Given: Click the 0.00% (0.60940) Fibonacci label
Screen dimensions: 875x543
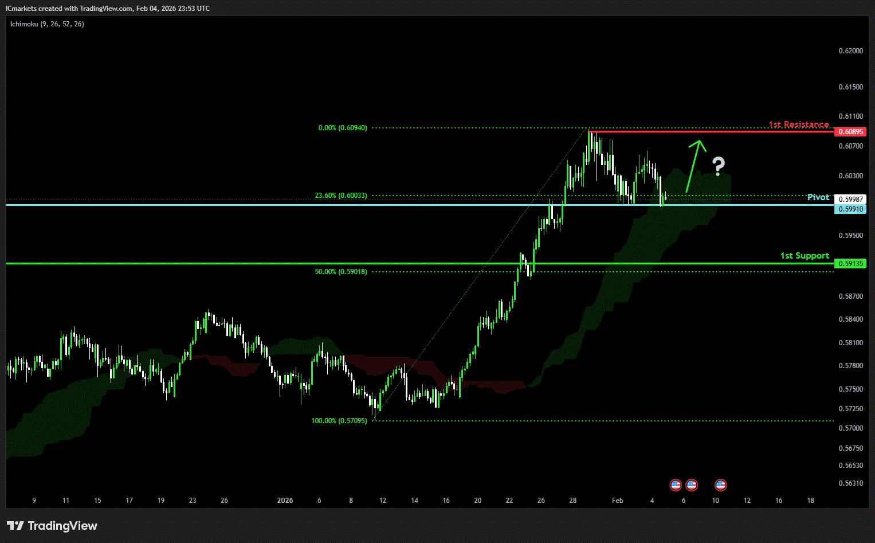Looking at the screenshot, I should [343, 128].
